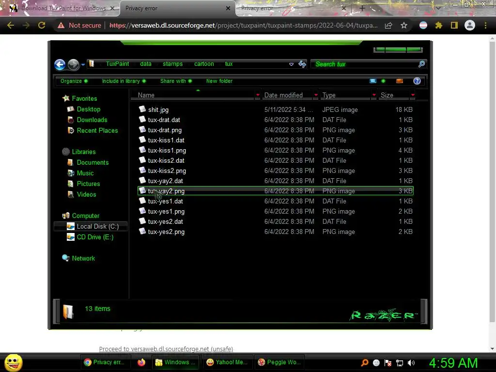Image resolution: width=496 pixels, height=372 pixels.
Task: Click the Chrome reload icon
Action: tap(42, 25)
